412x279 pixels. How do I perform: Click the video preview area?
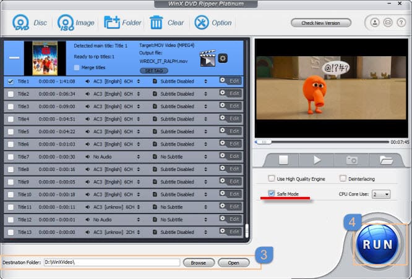[x=331, y=88]
